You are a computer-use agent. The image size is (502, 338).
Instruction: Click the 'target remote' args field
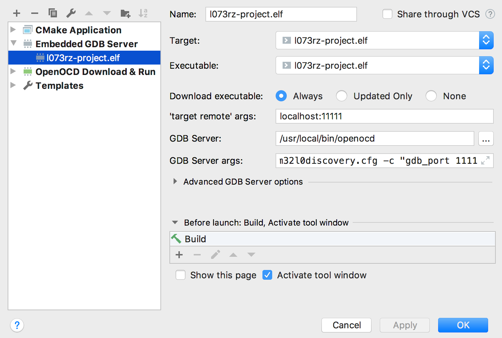coord(384,116)
